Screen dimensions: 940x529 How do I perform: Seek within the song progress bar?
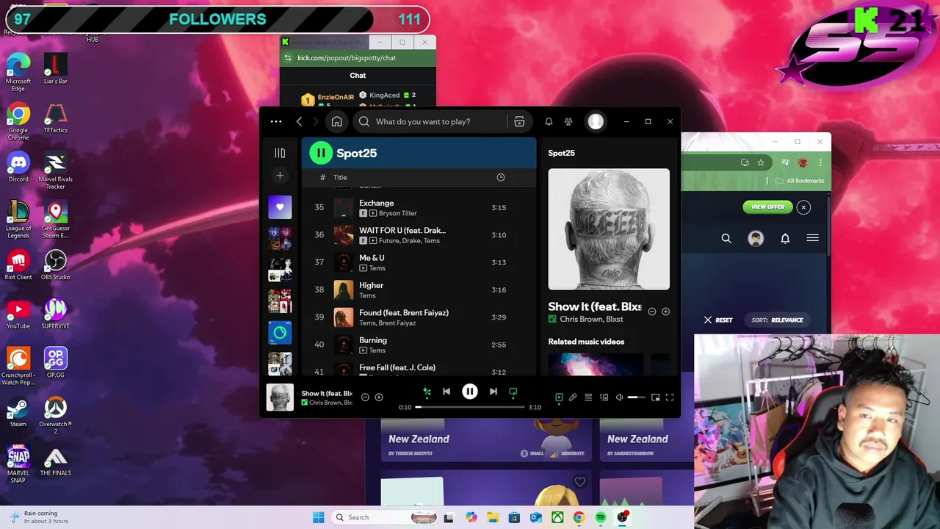(470, 407)
